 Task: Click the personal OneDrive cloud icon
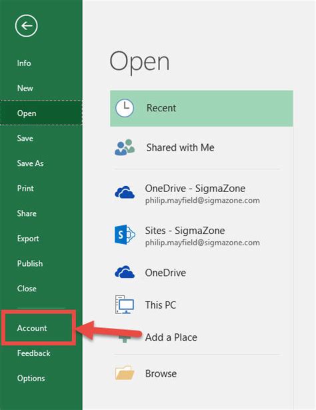[125, 272]
